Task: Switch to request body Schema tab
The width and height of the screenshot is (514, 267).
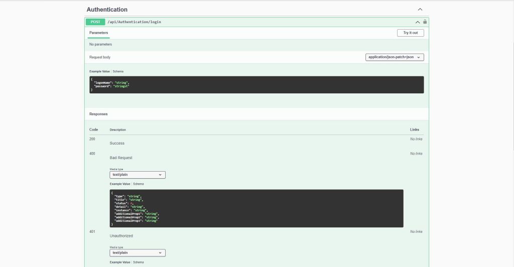Action: click(118, 71)
